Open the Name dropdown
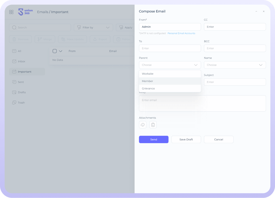The height and width of the screenshot is (198, 275). (235, 65)
